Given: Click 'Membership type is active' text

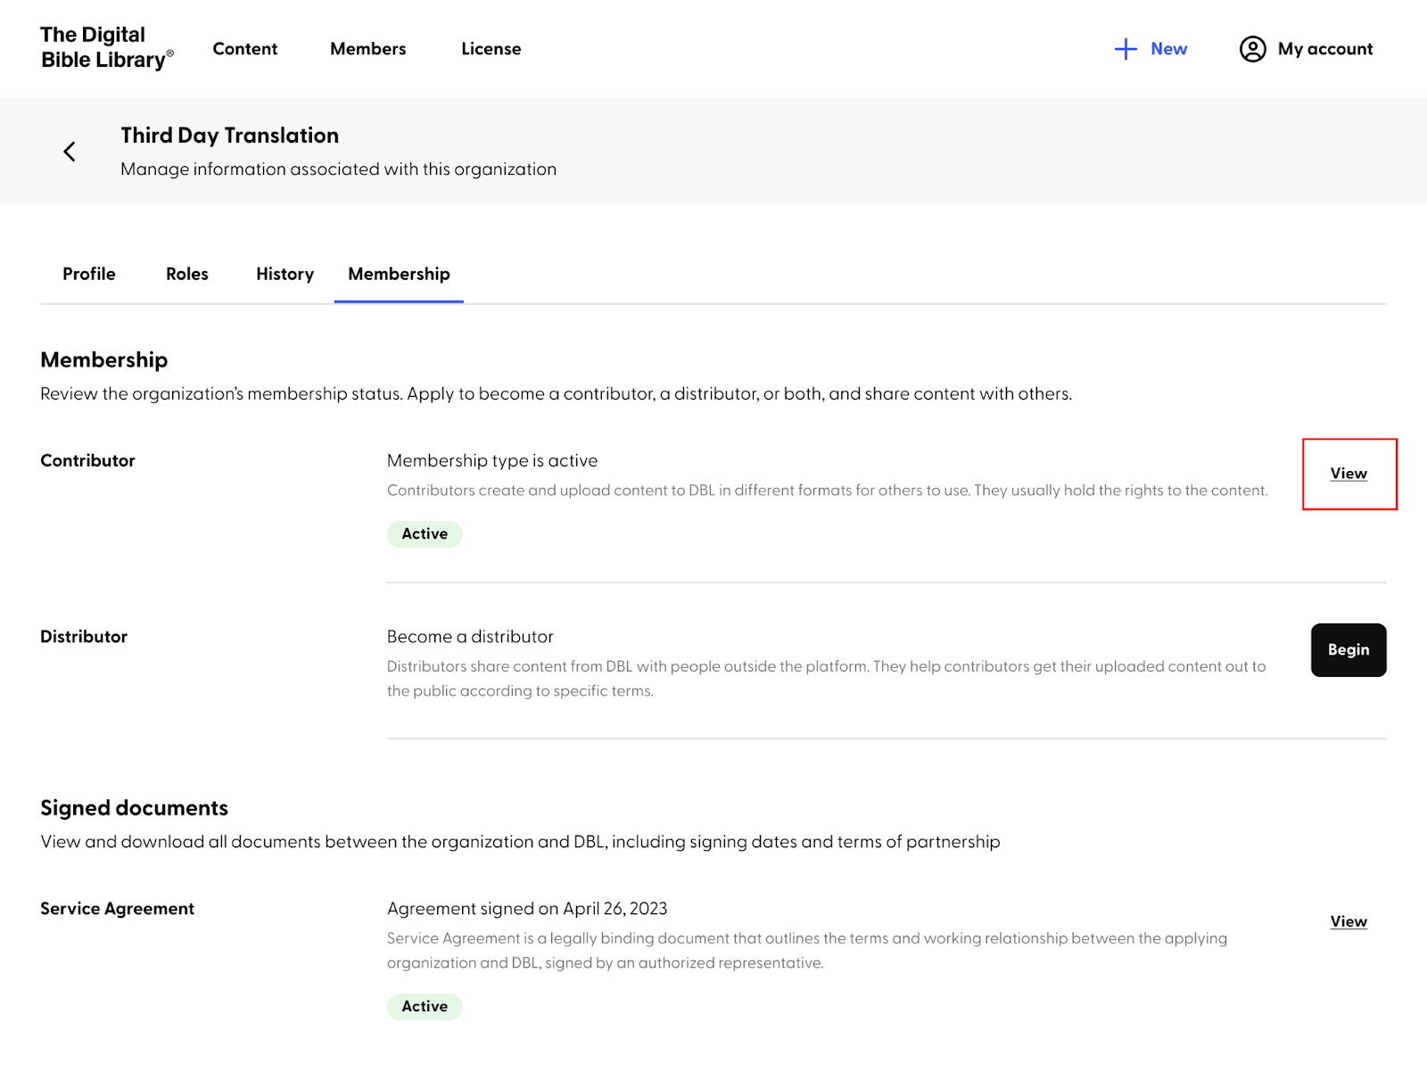Looking at the screenshot, I should pos(492,461).
